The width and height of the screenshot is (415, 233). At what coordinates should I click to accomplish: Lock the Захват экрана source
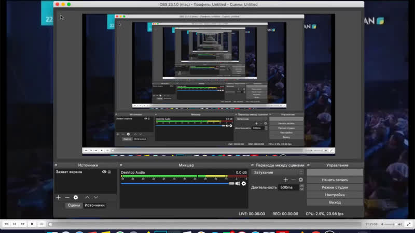[109, 172]
